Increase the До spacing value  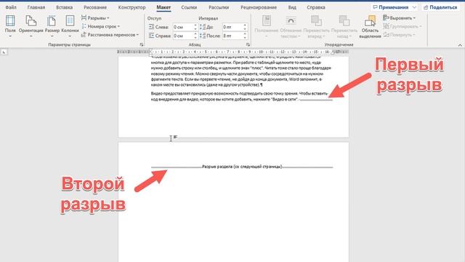[x=245, y=25]
